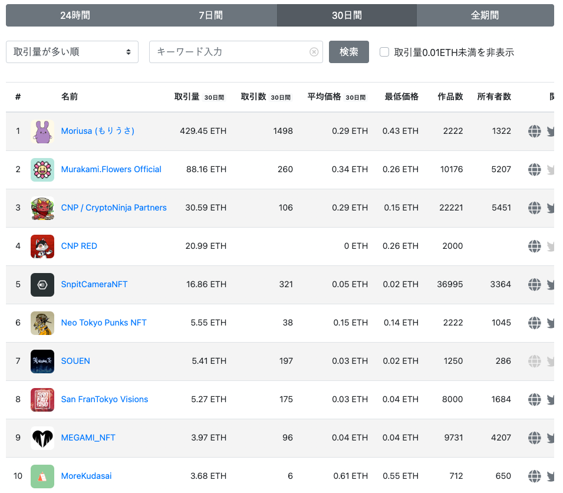Open Twitter icon in the Neo Tokyo Punks row
This screenshot has width=563, height=493.
coord(551,323)
